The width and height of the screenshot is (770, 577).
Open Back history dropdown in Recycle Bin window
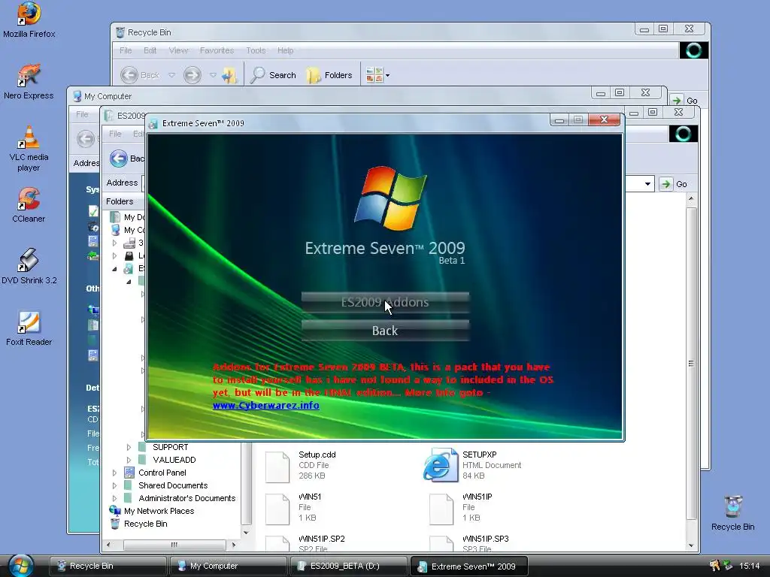[x=172, y=75]
